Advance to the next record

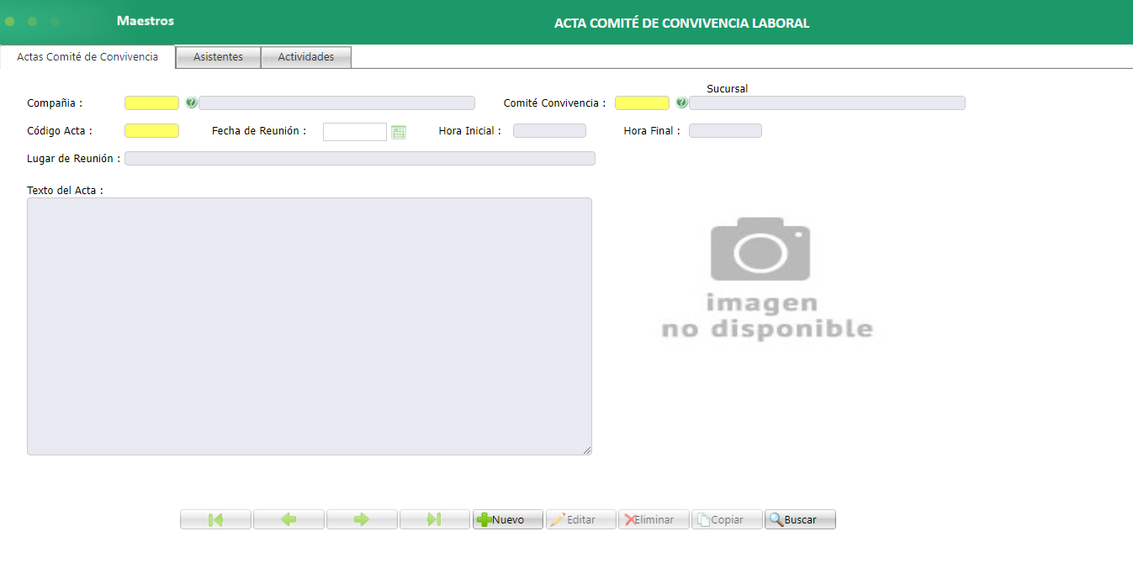[362, 518]
